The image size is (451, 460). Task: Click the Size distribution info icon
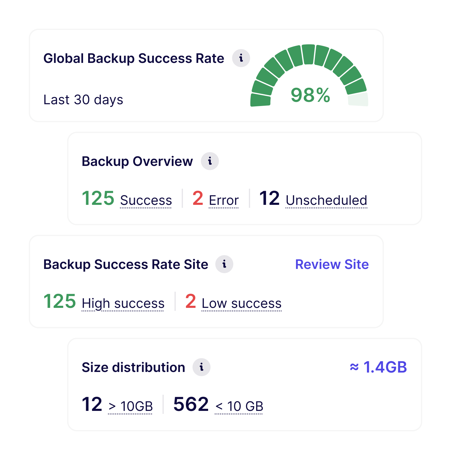(x=201, y=367)
